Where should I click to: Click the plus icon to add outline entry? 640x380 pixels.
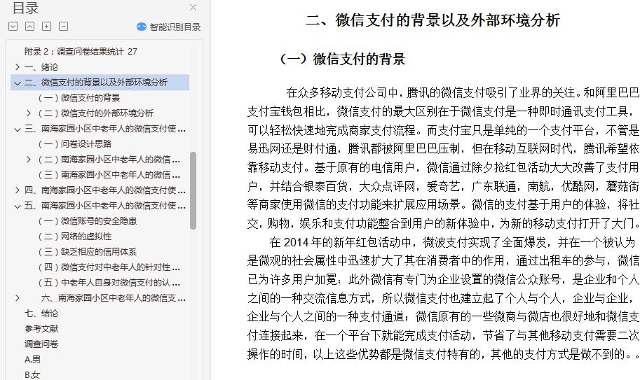(x=46, y=27)
